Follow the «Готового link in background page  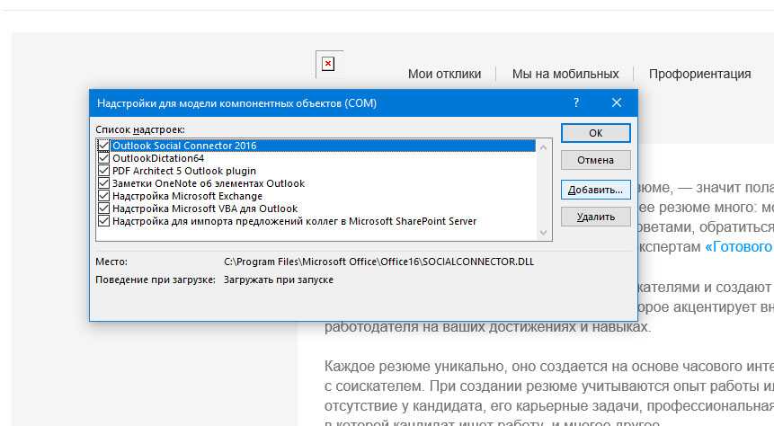[739, 246]
